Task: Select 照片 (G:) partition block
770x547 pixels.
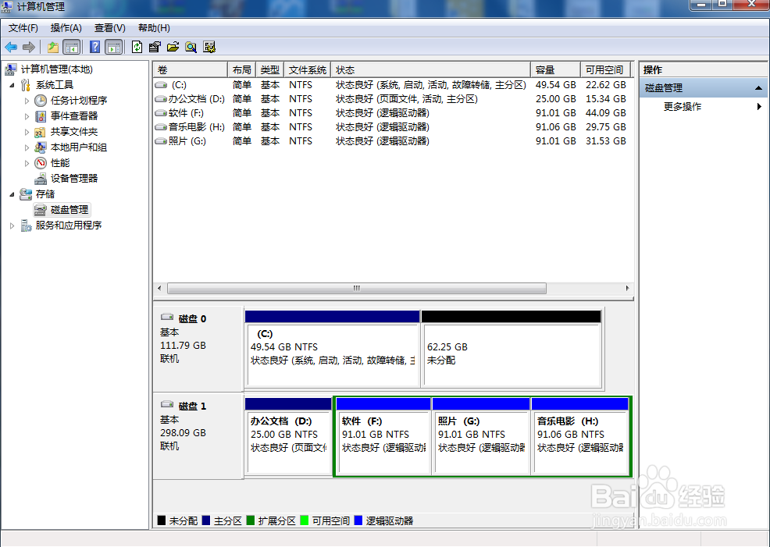Action: coord(481,436)
